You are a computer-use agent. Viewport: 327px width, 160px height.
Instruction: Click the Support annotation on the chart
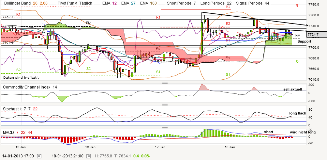click(x=304, y=41)
